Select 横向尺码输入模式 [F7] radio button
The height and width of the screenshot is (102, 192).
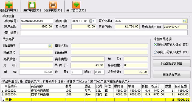(155, 52)
